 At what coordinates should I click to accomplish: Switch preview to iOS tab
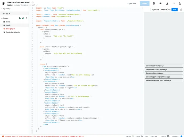coord(170,10)
